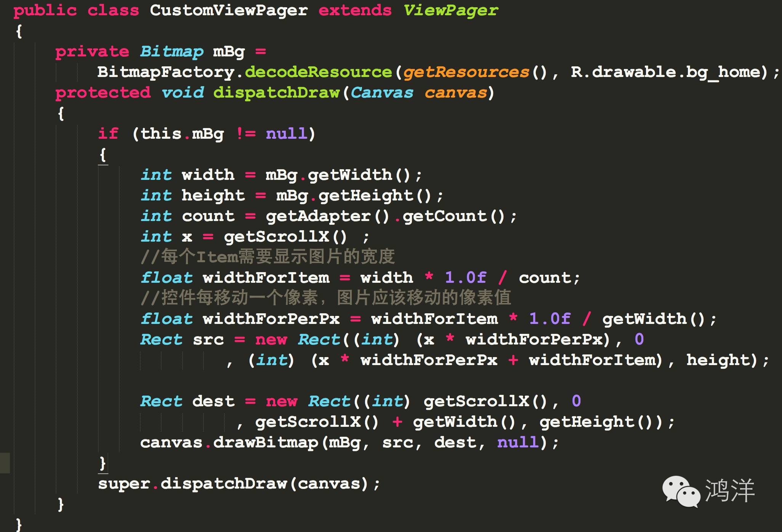The height and width of the screenshot is (532, 782).
Task: Click the 鸿洋 author name text
Action: point(730,490)
